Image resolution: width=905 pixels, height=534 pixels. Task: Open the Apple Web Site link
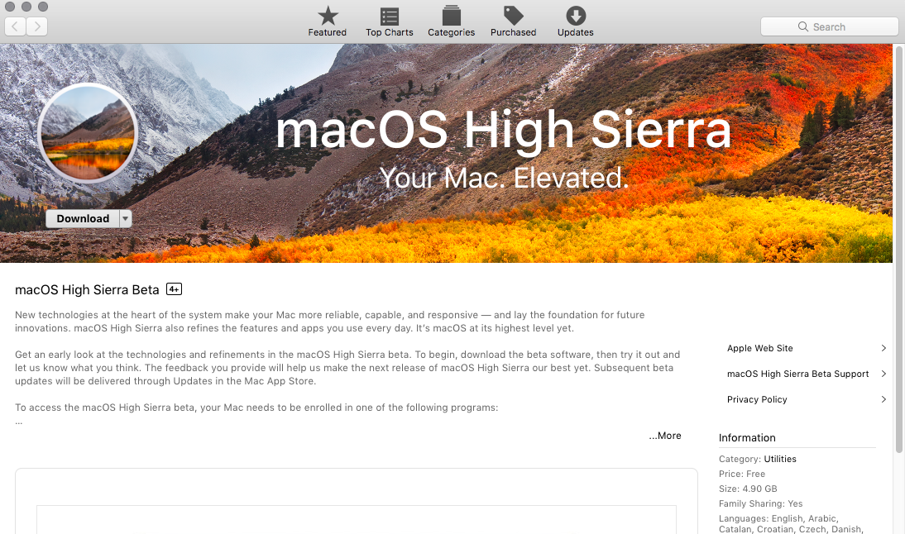[x=760, y=348]
